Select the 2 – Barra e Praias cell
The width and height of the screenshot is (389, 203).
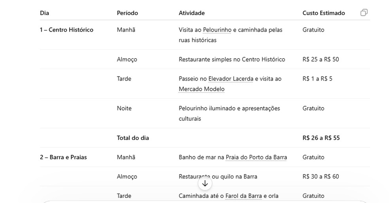[63, 158]
